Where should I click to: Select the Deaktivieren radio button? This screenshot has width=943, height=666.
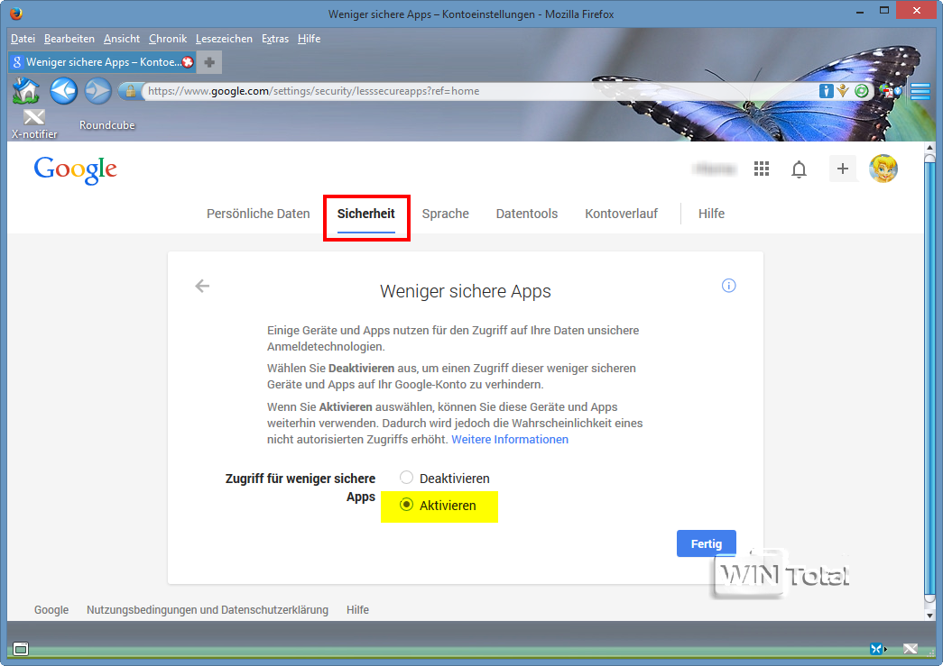(x=407, y=478)
